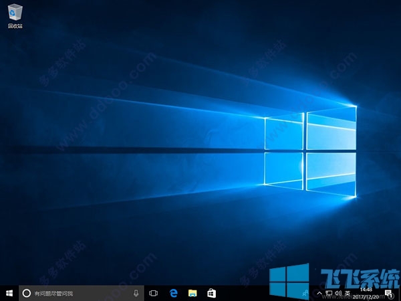The width and height of the screenshot is (401, 301).
Task: Open File Explorer from the taskbar
Action: click(192, 293)
